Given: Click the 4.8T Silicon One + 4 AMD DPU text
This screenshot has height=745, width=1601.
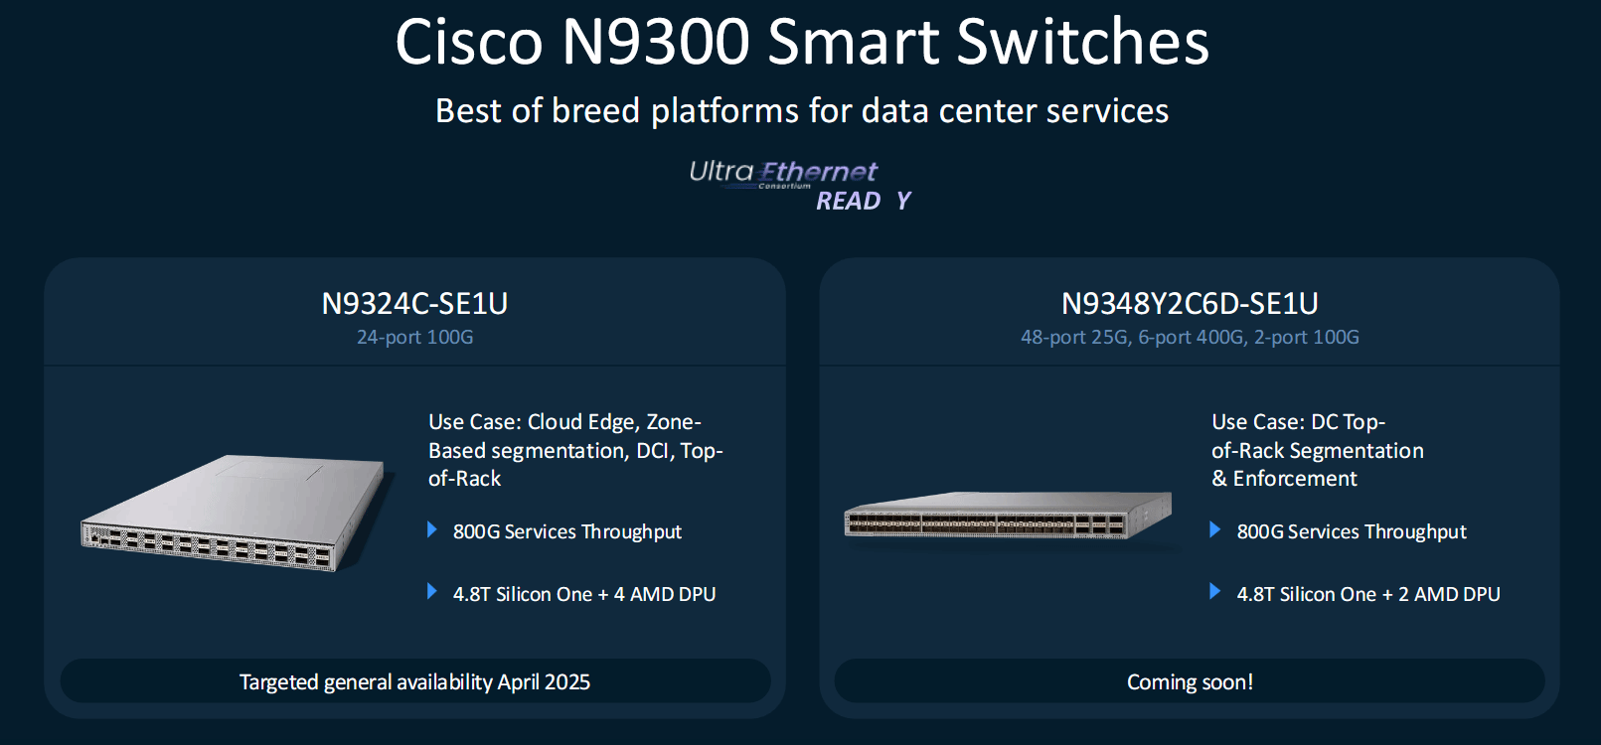Looking at the screenshot, I should [584, 594].
